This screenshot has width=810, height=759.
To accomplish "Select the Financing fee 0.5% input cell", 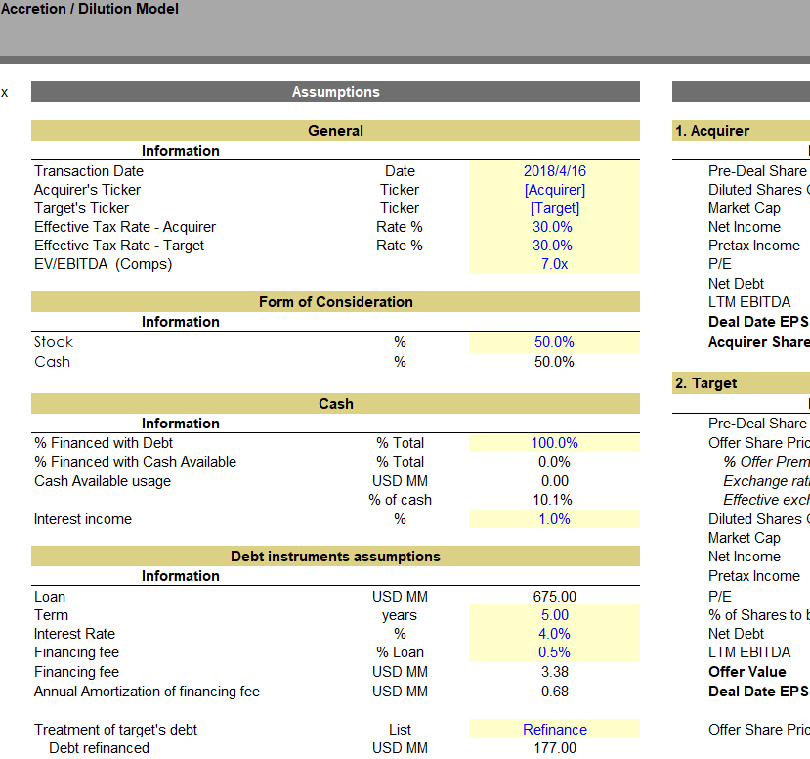I will point(554,652).
